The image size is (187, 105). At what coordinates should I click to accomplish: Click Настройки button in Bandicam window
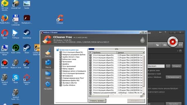coord(174,104)
